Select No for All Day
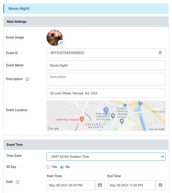 (x=62, y=167)
